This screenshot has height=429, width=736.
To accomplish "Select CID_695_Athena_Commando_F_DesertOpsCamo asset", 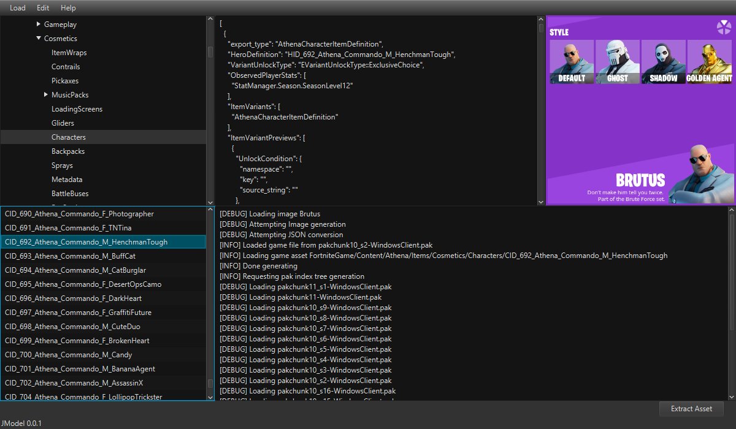I will (103, 284).
